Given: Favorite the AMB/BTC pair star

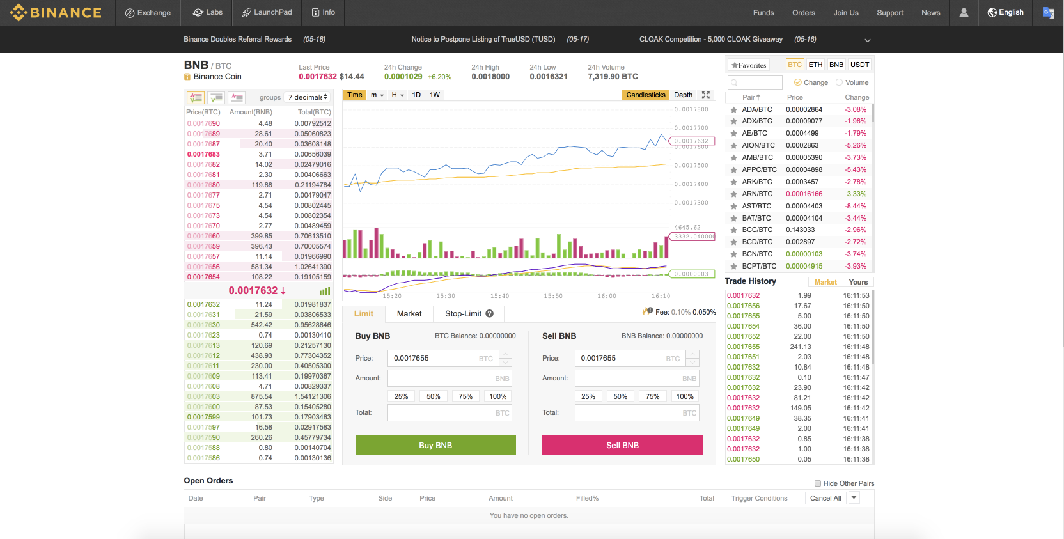Looking at the screenshot, I should (733, 158).
